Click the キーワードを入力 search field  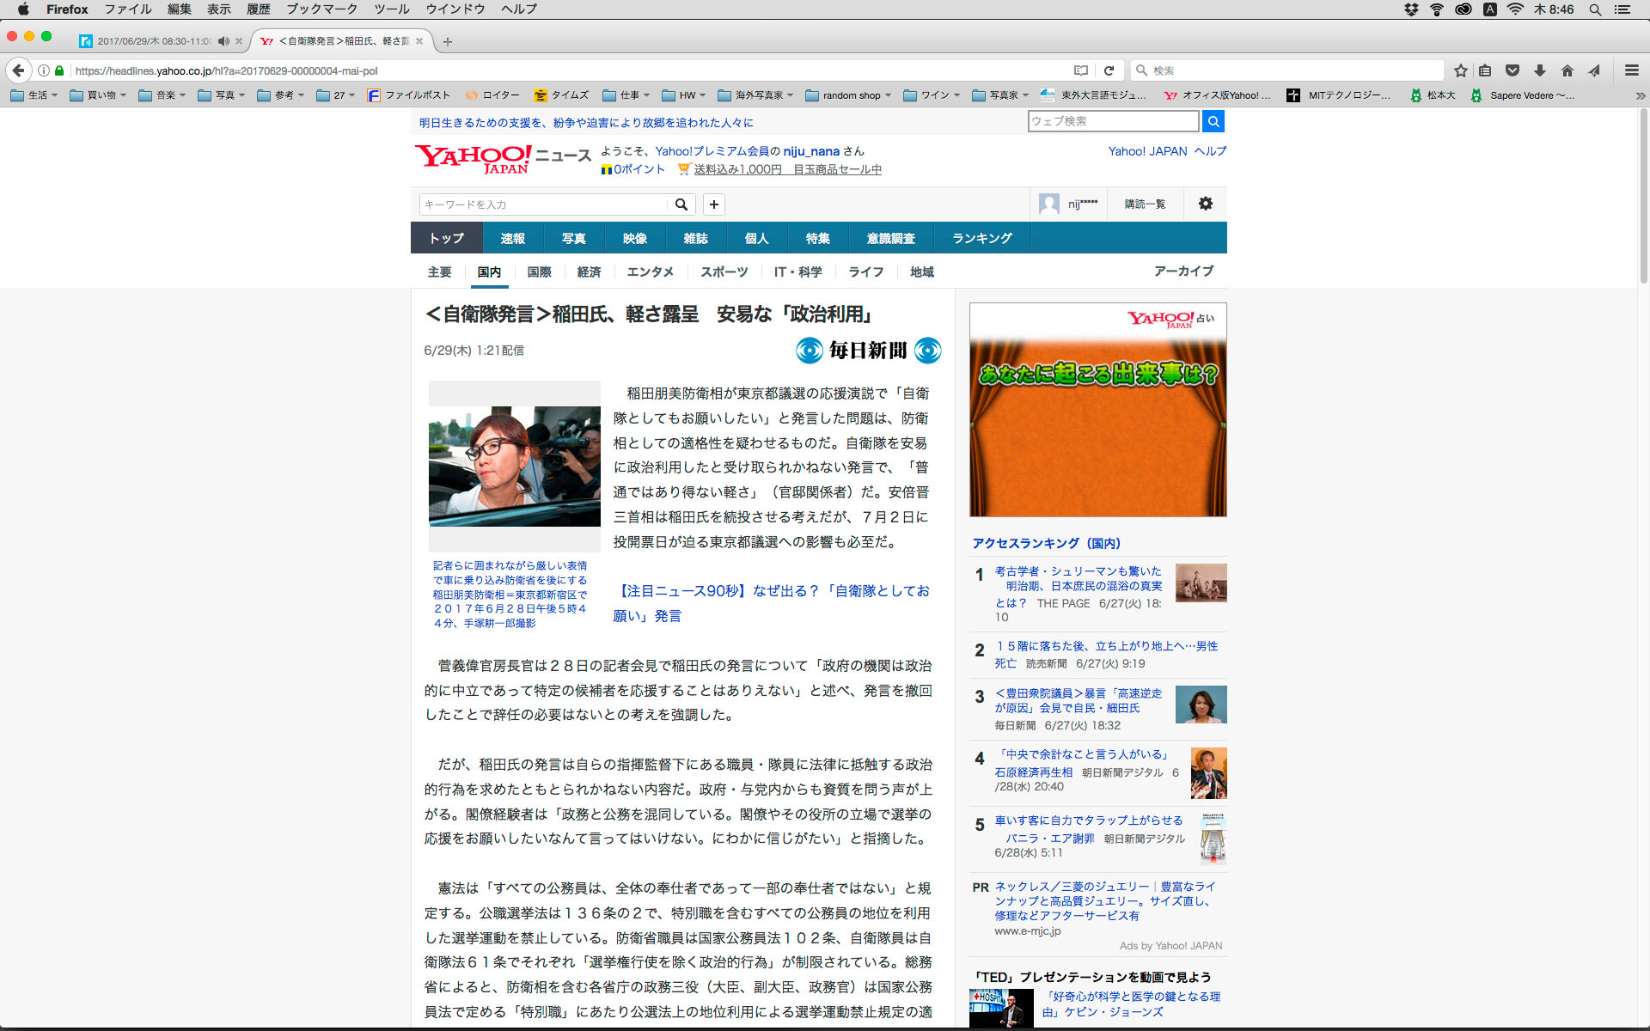[x=543, y=204]
